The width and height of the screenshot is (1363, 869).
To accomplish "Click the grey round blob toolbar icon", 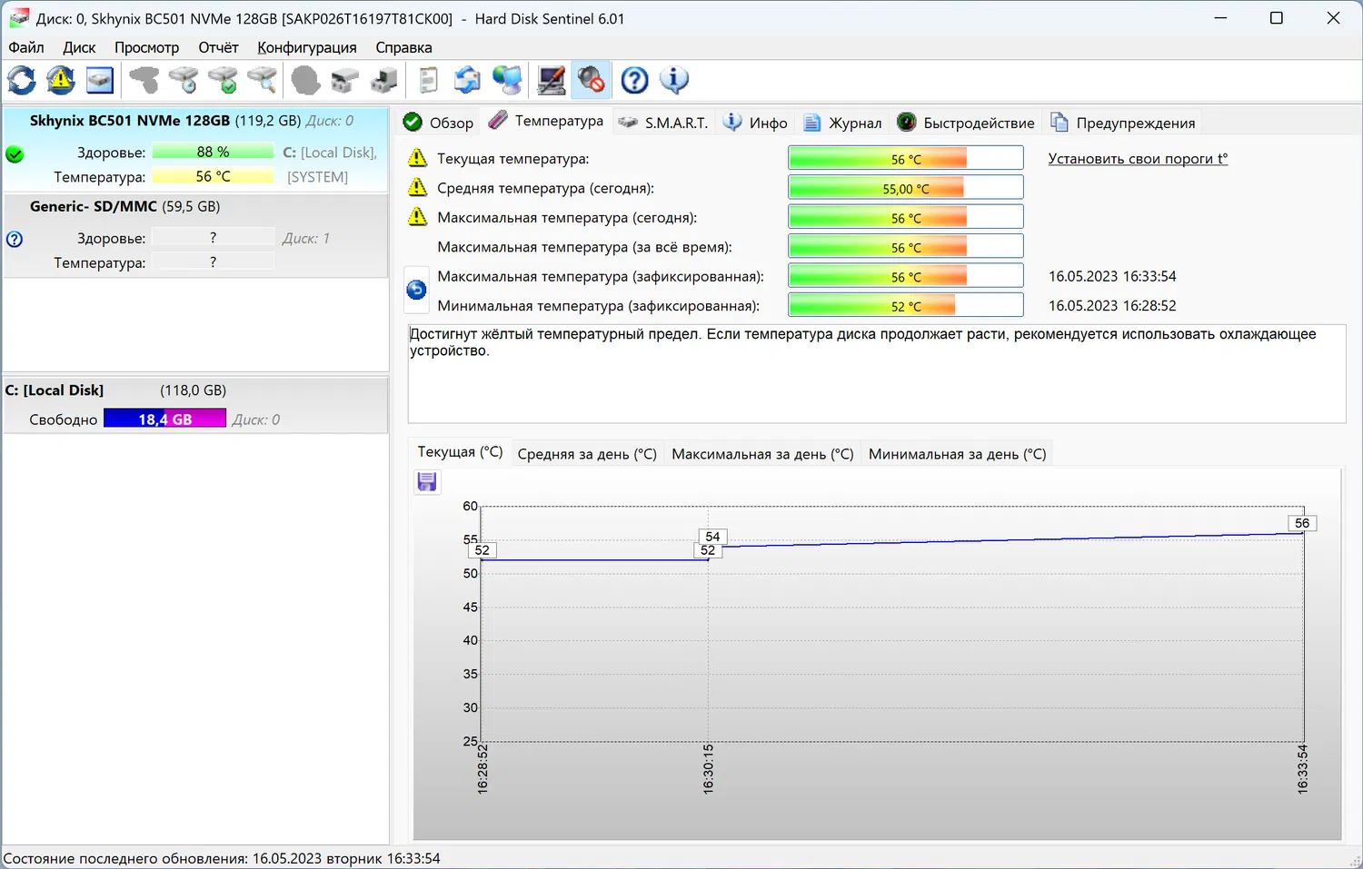I will (305, 81).
